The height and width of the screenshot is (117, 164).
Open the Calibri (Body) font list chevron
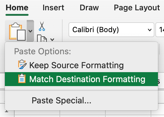[x=150, y=30]
